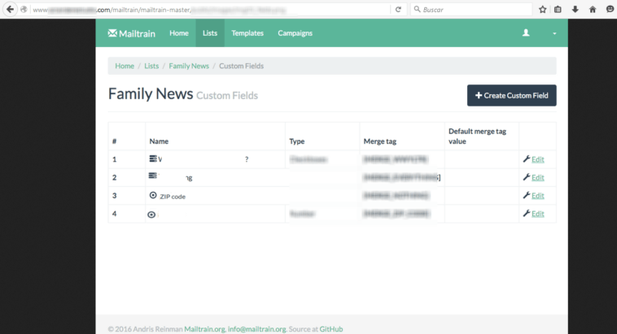Click the browser back arrow button
This screenshot has height=334, width=617.
[x=10, y=9]
